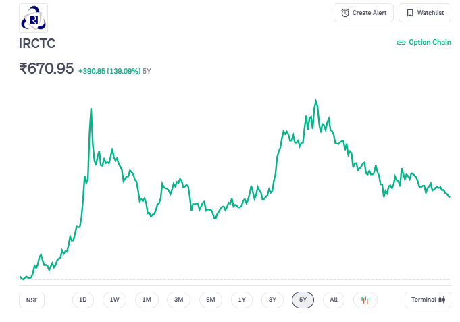The height and width of the screenshot is (322, 460).
Task: Show the 3M price chart
Action: 178,300
